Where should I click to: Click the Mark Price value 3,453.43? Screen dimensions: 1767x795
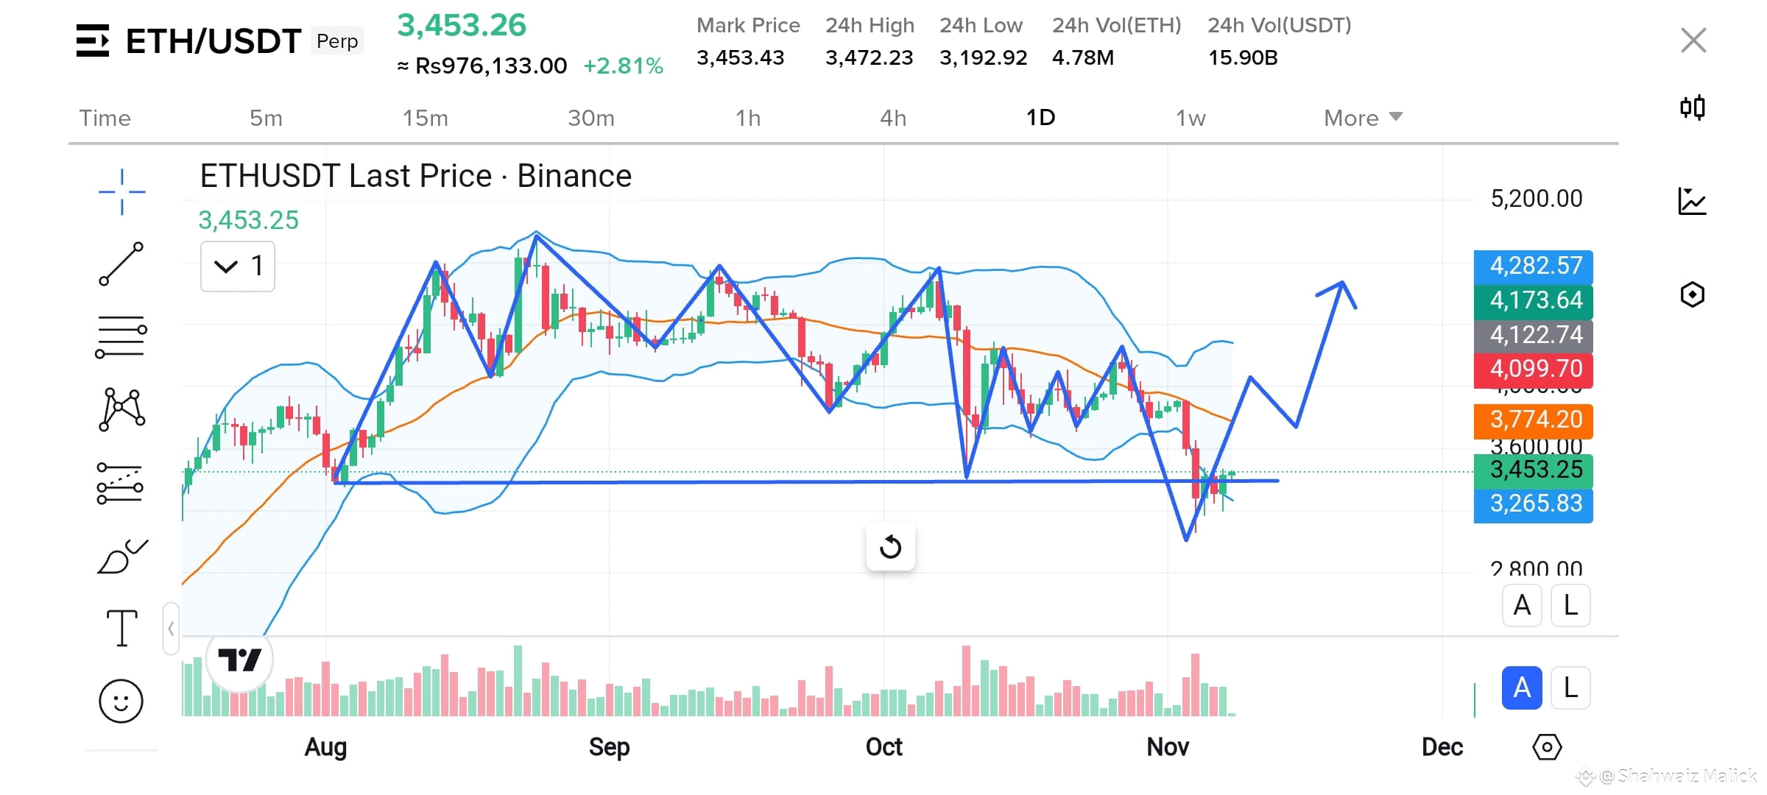[x=741, y=57]
